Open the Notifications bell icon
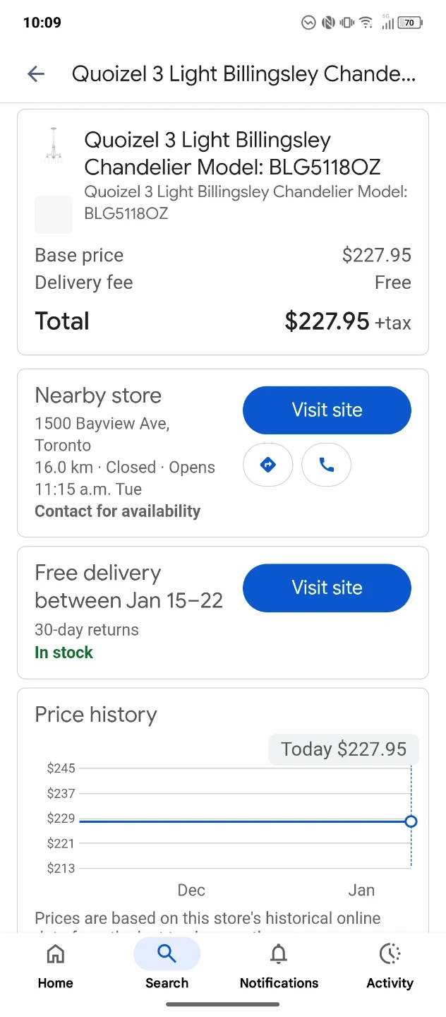 click(x=279, y=955)
